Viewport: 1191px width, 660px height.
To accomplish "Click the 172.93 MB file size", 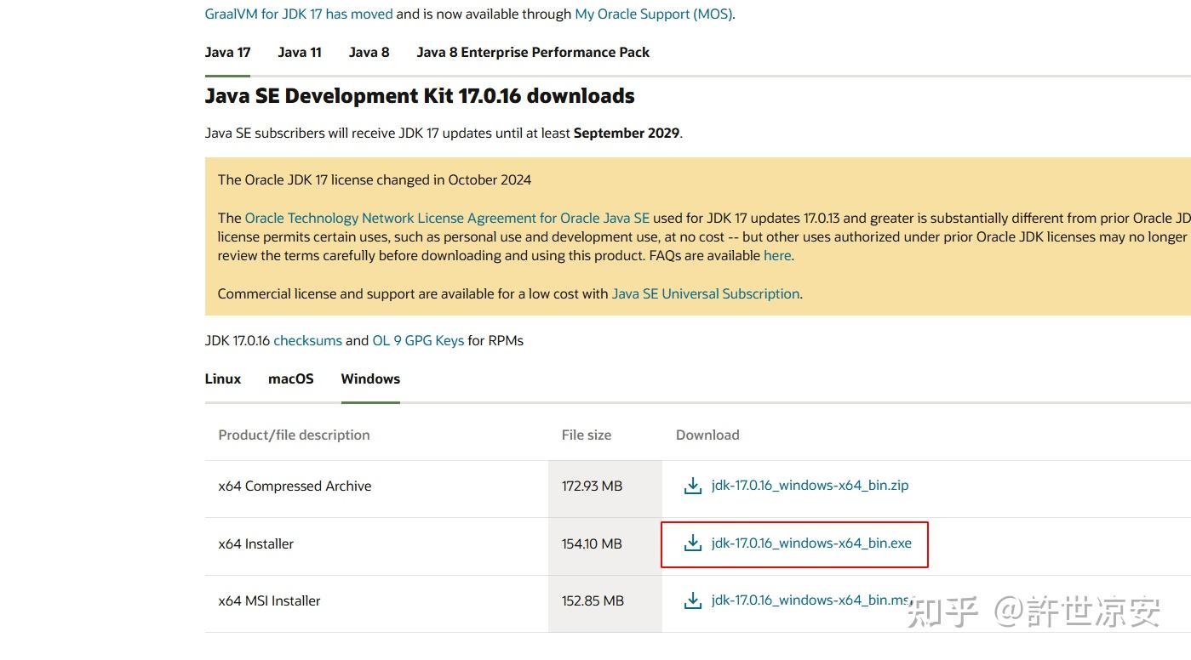I will click(592, 486).
